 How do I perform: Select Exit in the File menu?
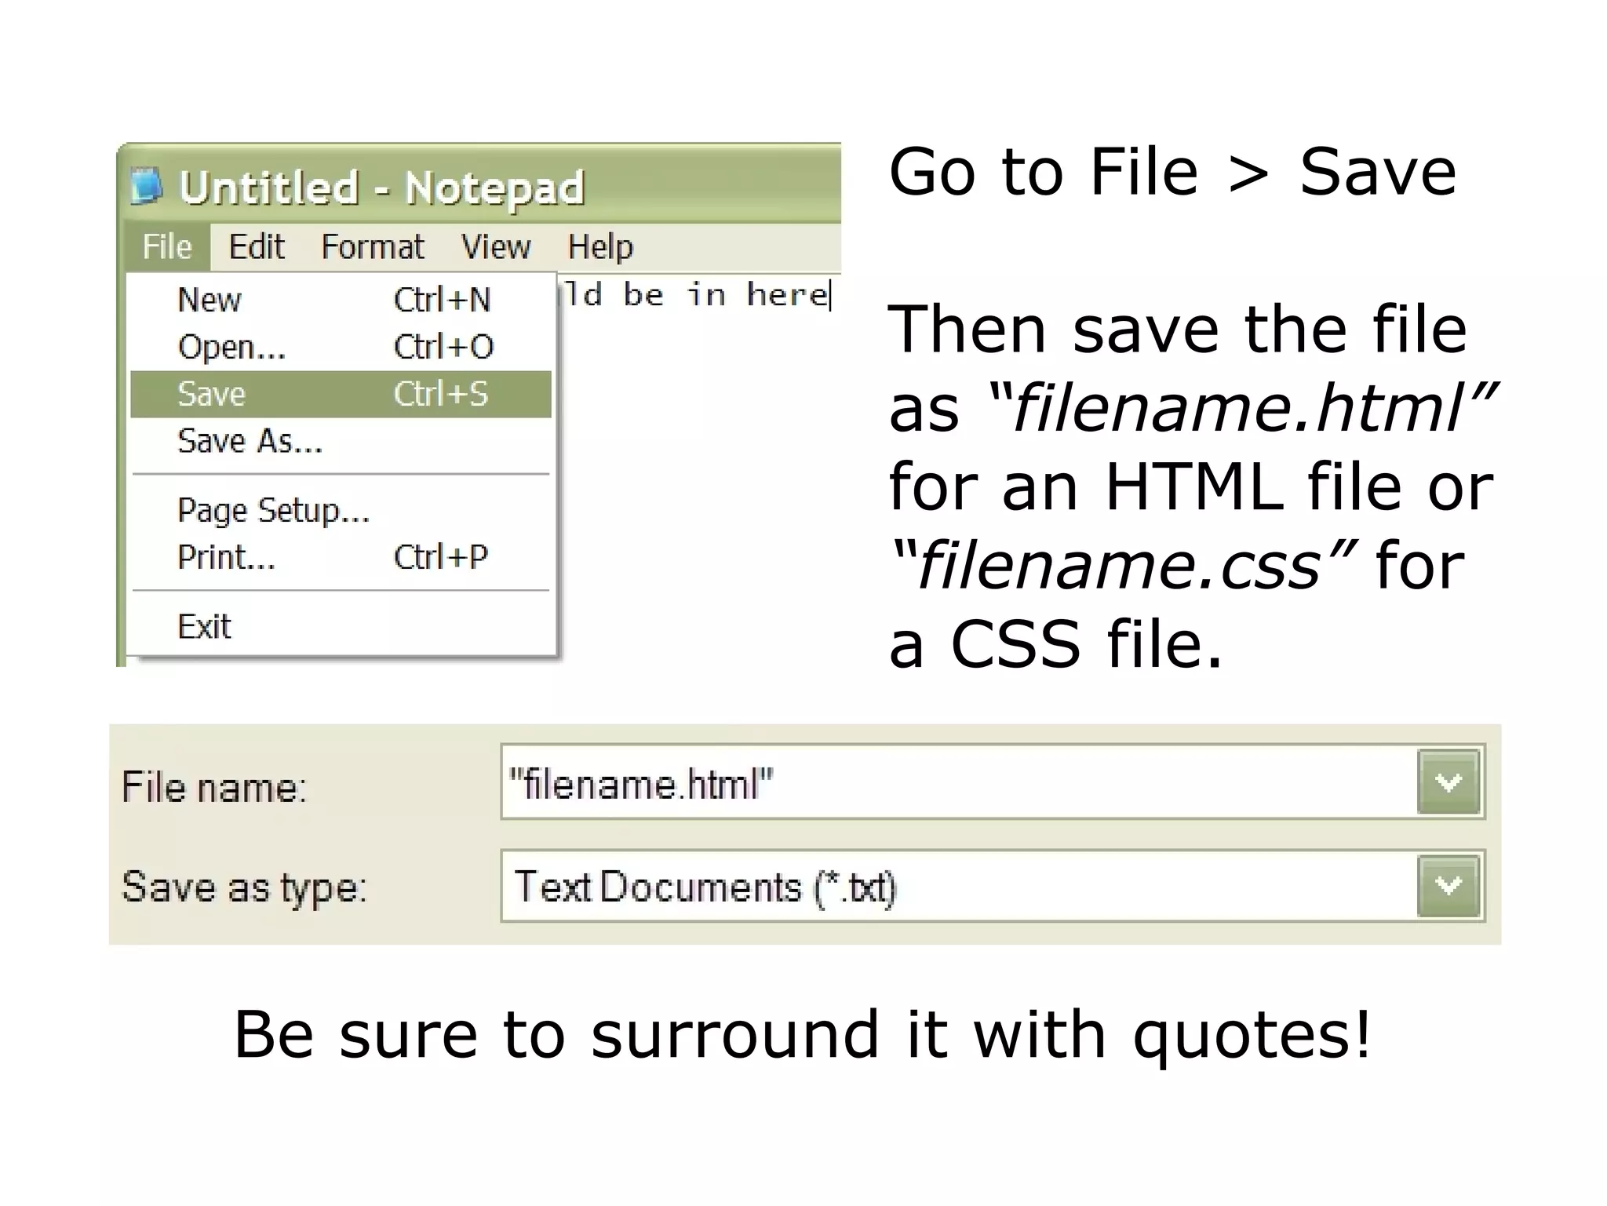pos(341,626)
